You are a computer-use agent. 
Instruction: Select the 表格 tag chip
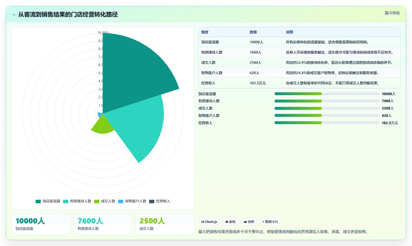pyautogui.click(x=230, y=222)
